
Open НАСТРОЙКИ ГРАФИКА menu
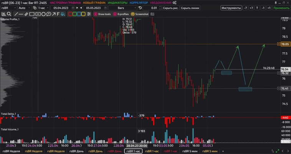[x=65, y=3]
